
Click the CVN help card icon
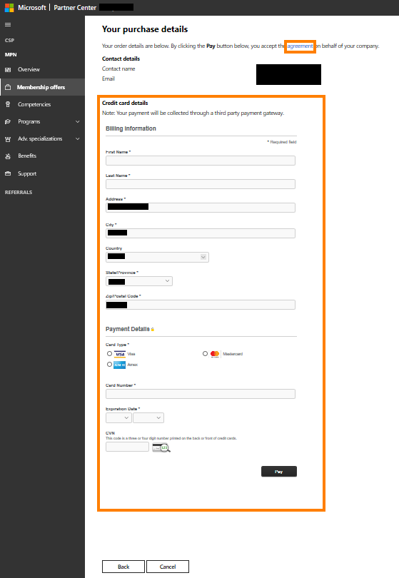click(x=161, y=447)
